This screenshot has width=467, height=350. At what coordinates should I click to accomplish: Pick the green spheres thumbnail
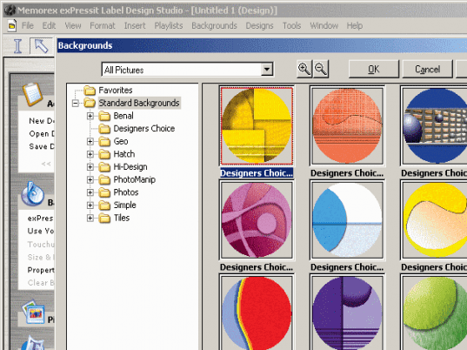434,313
